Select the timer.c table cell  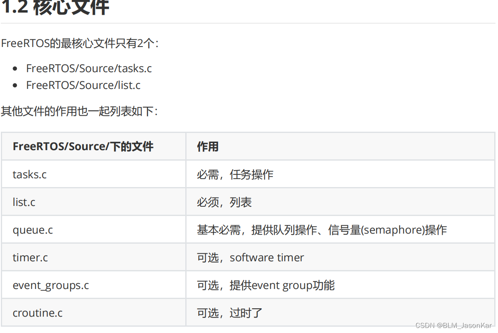coord(30,258)
